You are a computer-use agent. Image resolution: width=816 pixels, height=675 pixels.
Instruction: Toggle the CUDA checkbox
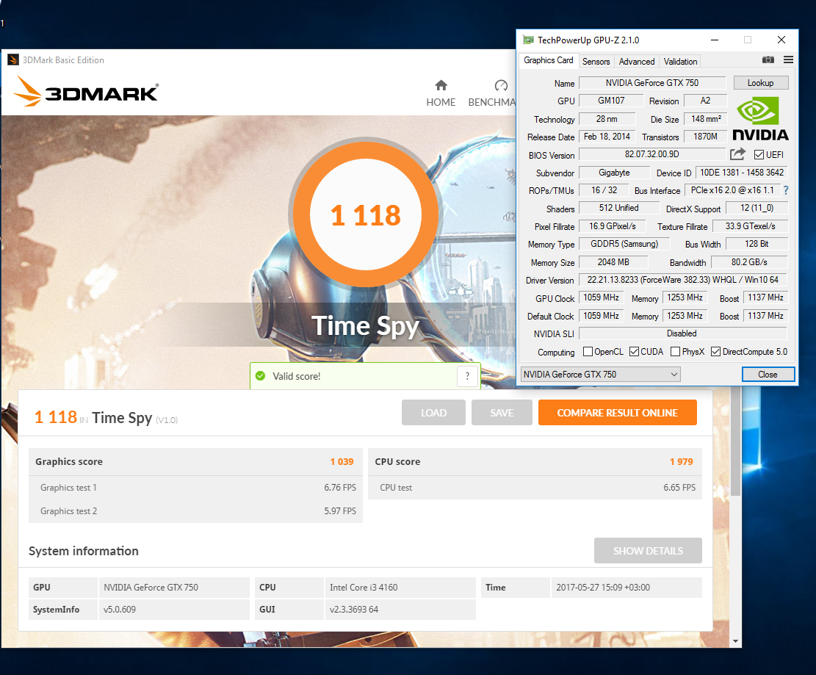(634, 352)
